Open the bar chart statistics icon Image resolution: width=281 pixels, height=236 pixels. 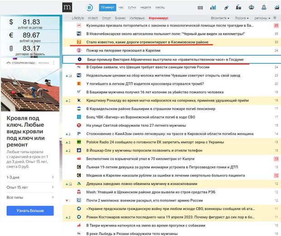(213, 7)
